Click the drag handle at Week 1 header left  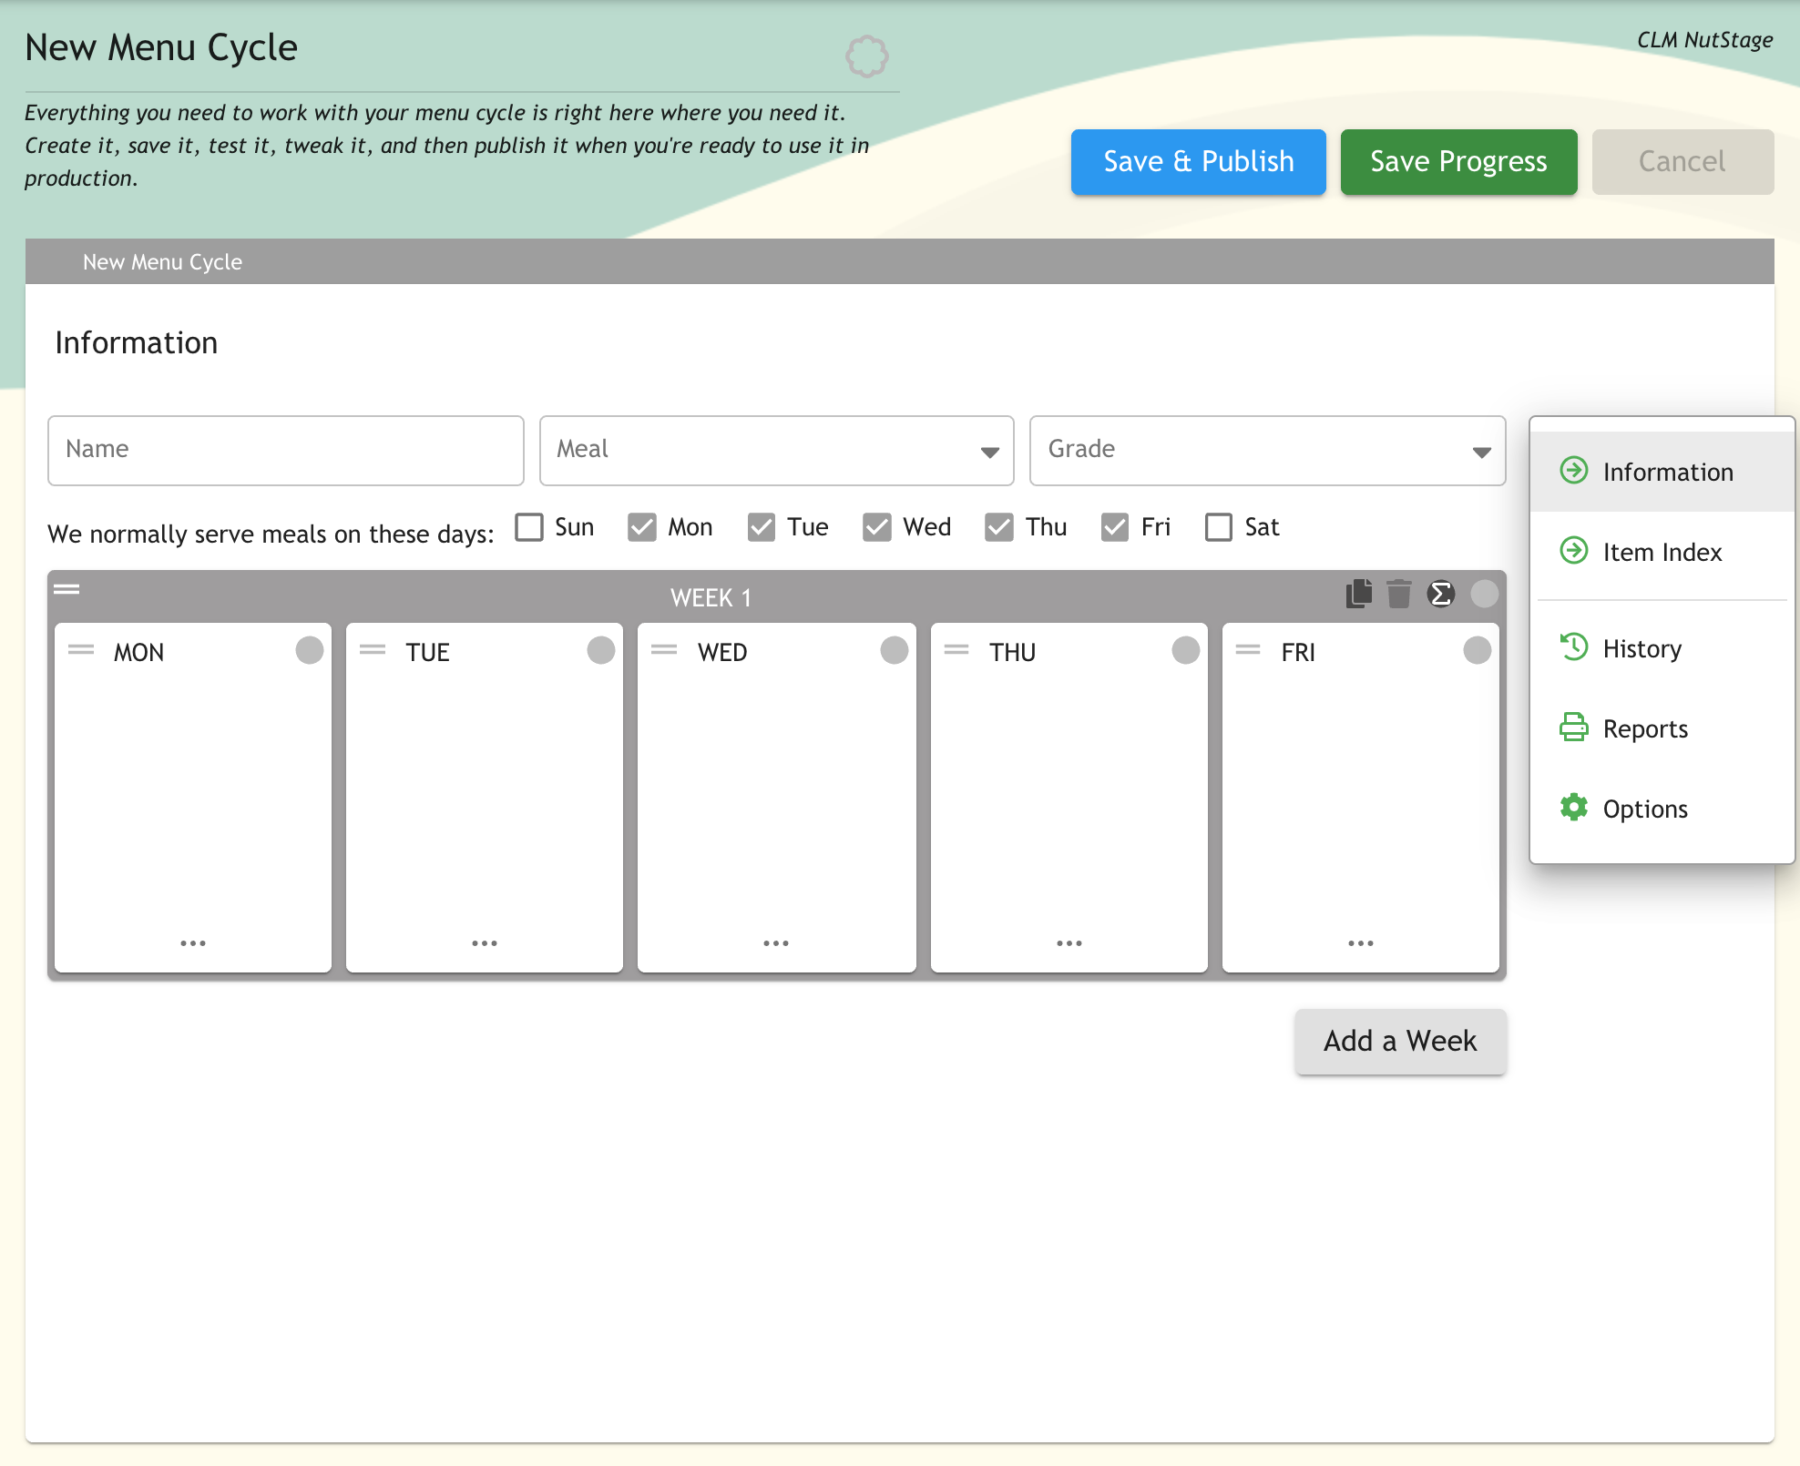point(66,589)
